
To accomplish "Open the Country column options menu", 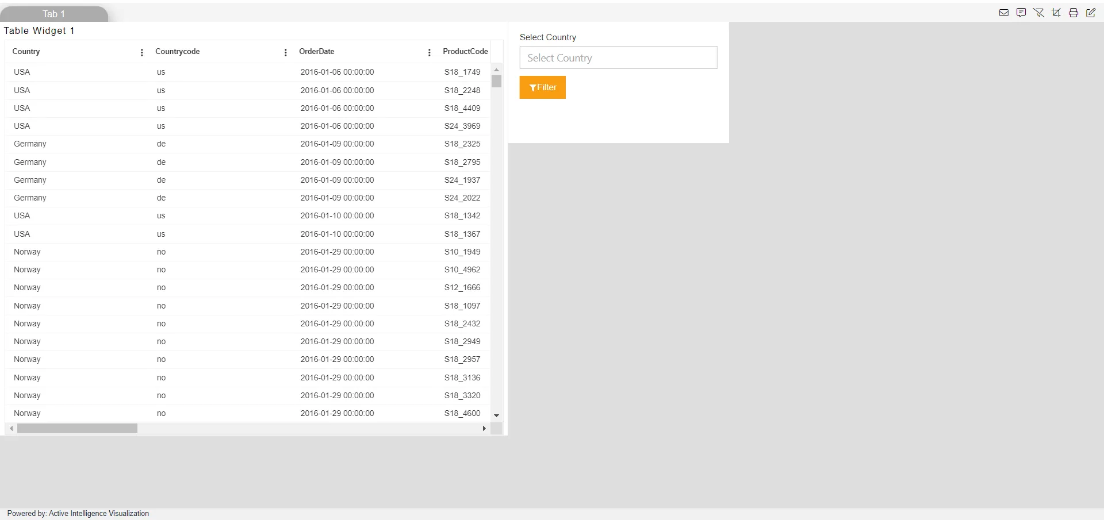I will tap(142, 52).
